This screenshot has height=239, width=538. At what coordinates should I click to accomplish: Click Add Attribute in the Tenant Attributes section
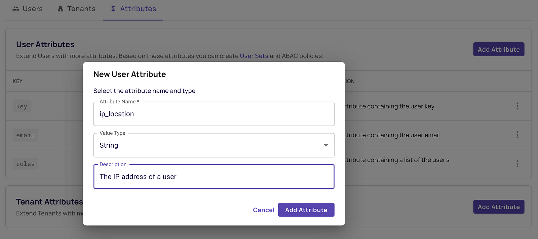point(499,207)
